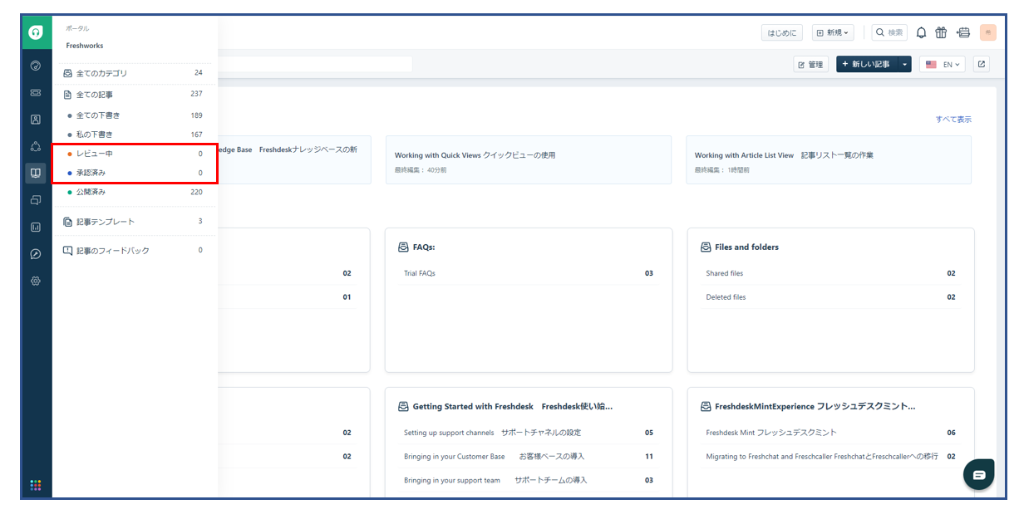Screen dimensions: 1019x519
Task: Select レビュー中 filter
Action: click(133, 154)
